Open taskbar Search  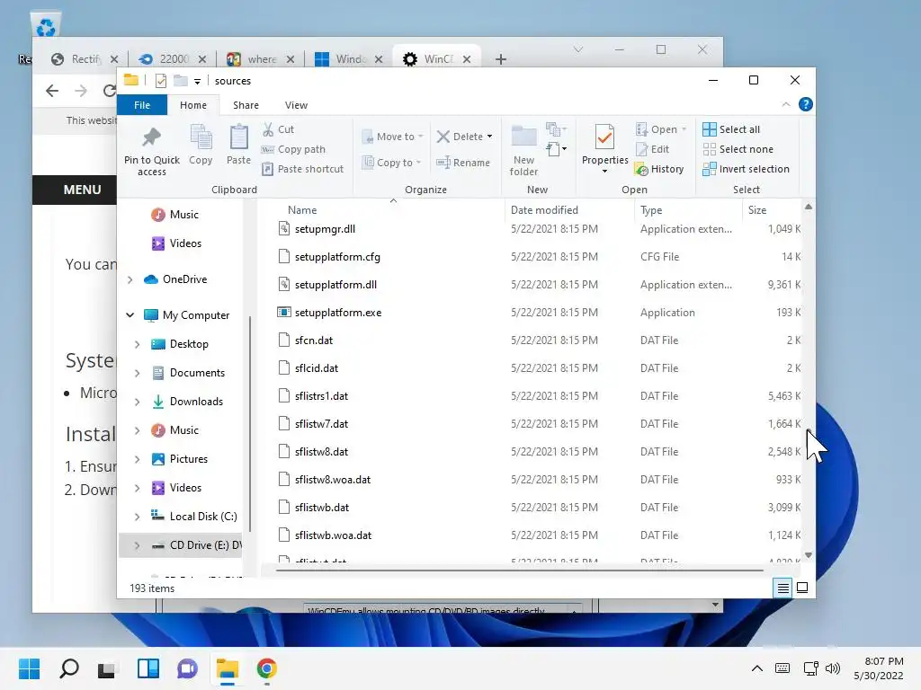69,668
